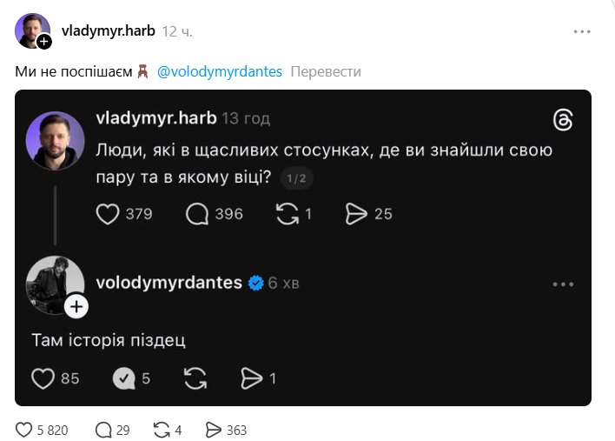Open the 1/2 thread page indicator
The height and width of the screenshot is (441, 615).
pyautogui.click(x=297, y=179)
